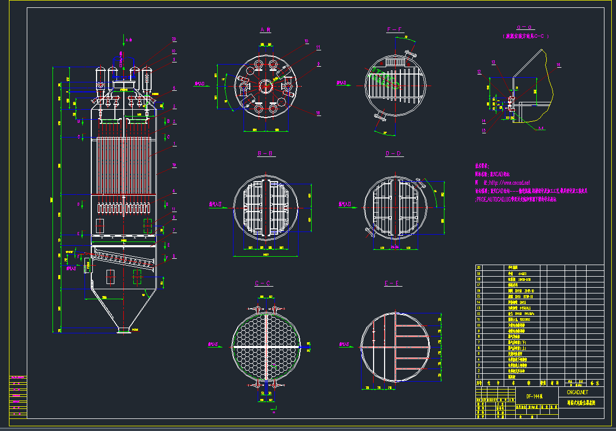The width and height of the screenshot is (616, 431).
Task: Select the F-F section view title
Action: pyautogui.click(x=394, y=30)
